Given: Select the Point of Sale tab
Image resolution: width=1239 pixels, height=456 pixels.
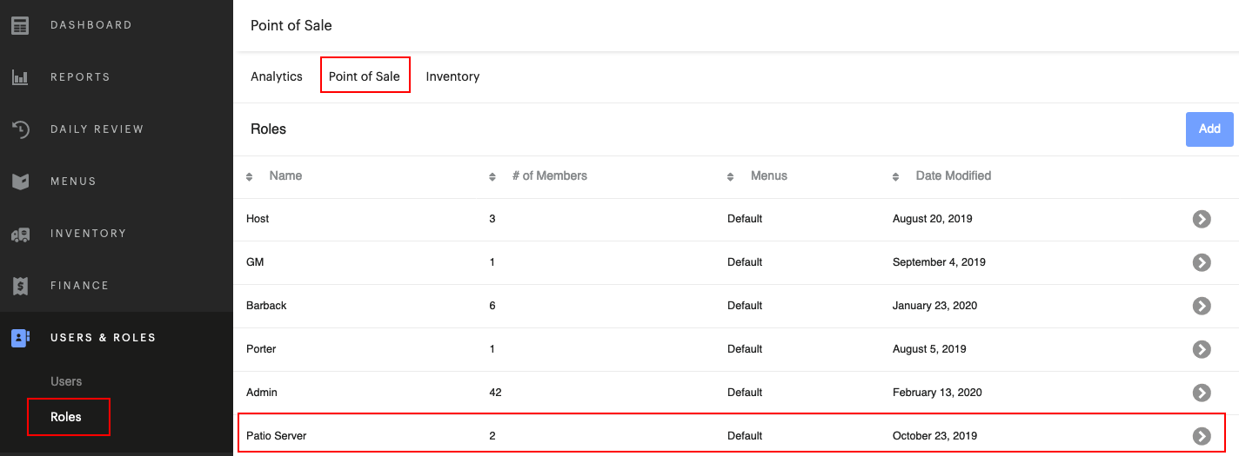Looking at the screenshot, I should (365, 76).
